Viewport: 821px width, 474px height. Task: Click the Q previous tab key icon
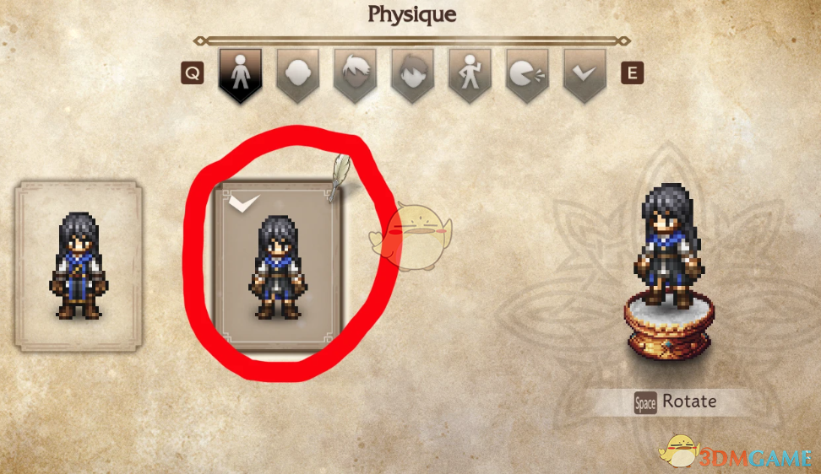[193, 73]
